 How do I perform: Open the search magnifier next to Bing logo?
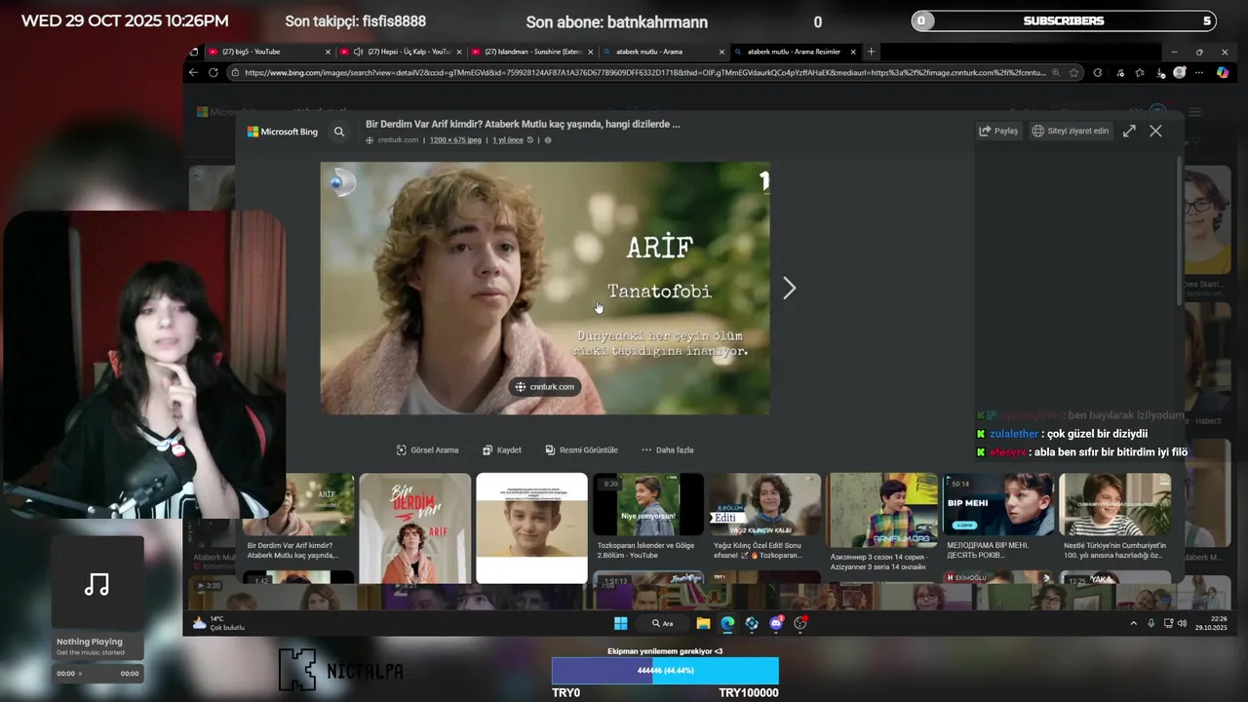[x=339, y=132]
